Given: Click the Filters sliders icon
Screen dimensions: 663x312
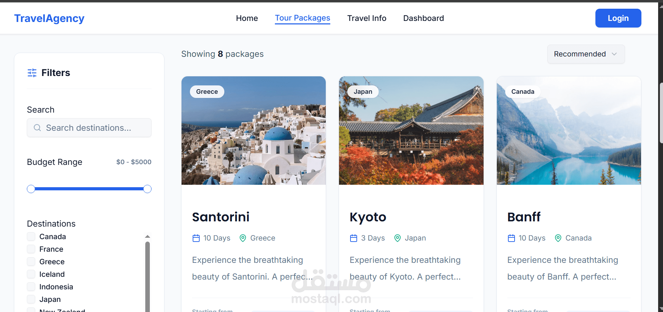Looking at the screenshot, I should click(32, 73).
